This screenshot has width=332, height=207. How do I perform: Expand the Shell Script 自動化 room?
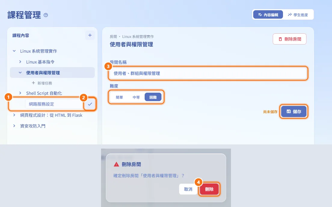pos(20,93)
